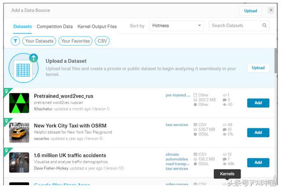The width and height of the screenshot is (281, 189).
Task: Click the road transp... tag link
Action: tap(177, 164)
